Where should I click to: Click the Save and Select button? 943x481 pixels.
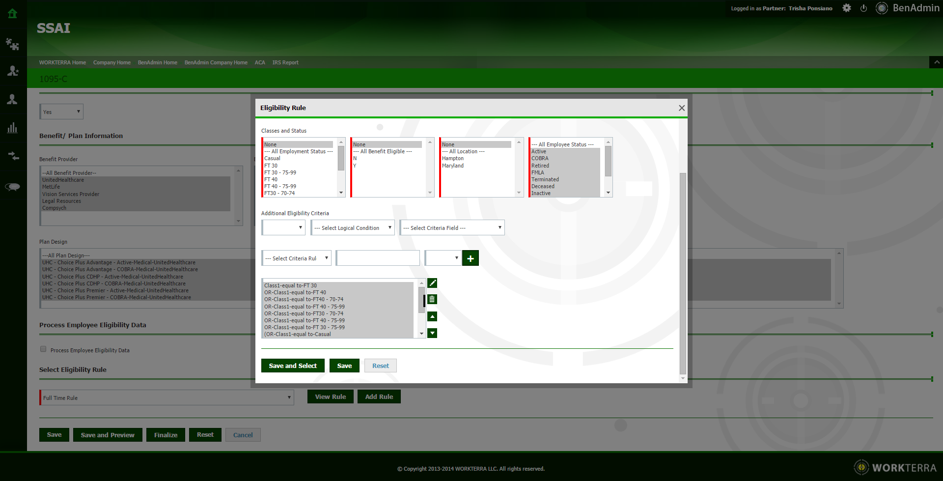(293, 366)
